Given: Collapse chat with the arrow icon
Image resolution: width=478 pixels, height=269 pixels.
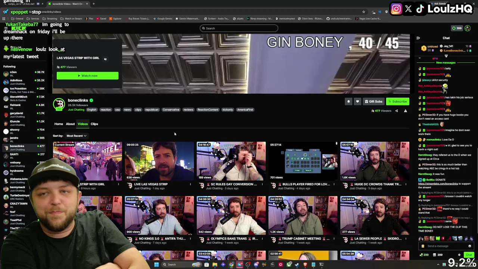Looking at the screenshot, I should [x=418, y=38].
